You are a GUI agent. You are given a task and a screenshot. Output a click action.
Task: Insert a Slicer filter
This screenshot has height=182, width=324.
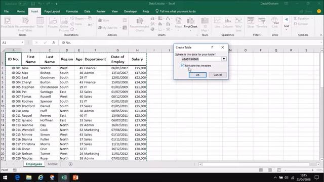pos(251,23)
